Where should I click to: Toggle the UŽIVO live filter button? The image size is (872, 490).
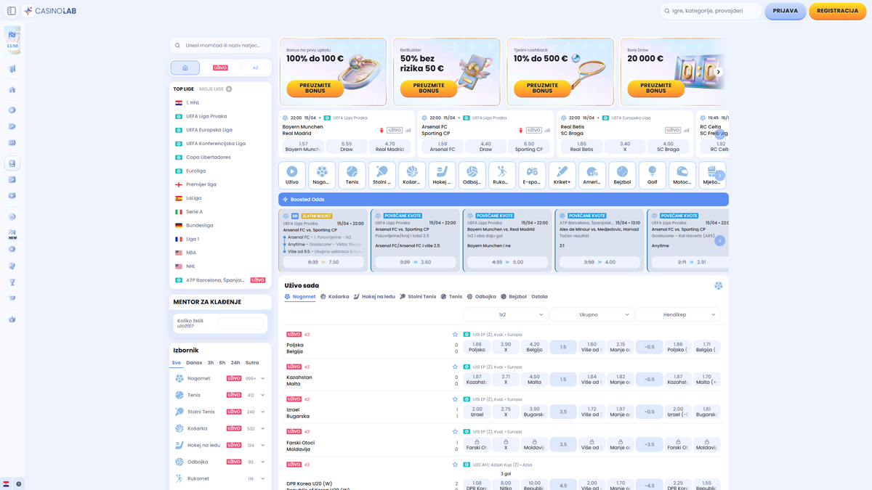[x=220, y=68]
